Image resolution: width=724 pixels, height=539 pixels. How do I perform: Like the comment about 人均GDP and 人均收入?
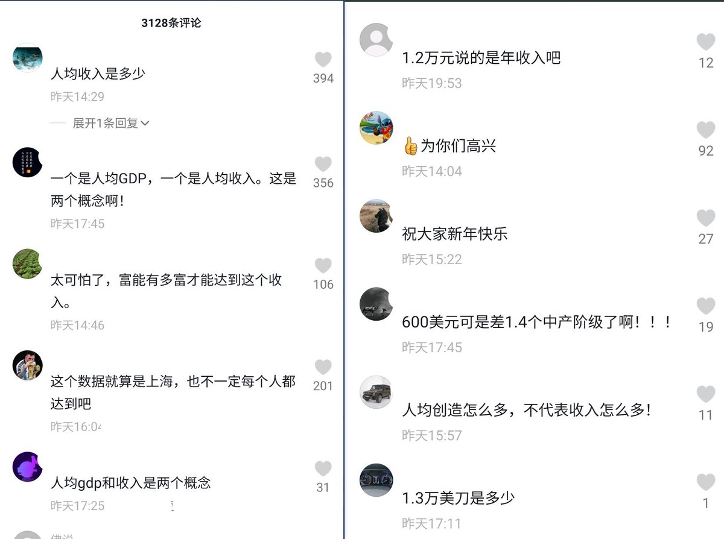point(323,164)
